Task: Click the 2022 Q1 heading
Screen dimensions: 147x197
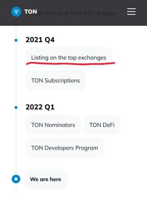Action: [40, 107]
